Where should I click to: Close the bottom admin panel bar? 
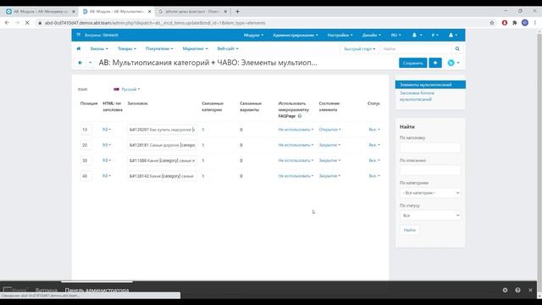pos(530,290)
